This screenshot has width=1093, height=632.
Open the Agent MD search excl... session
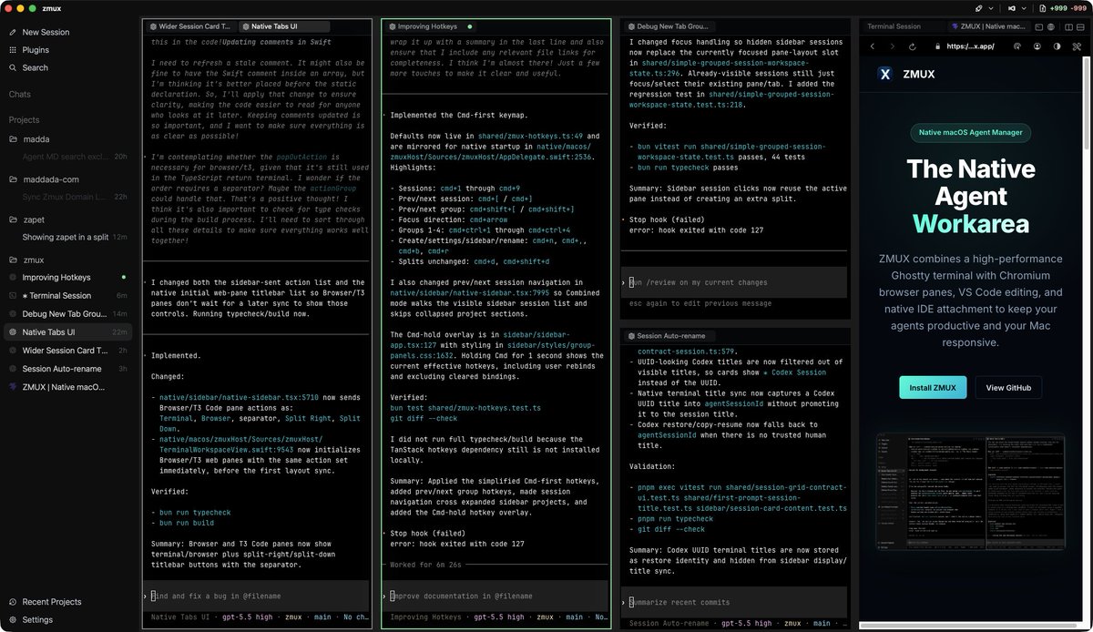[68, 157]
